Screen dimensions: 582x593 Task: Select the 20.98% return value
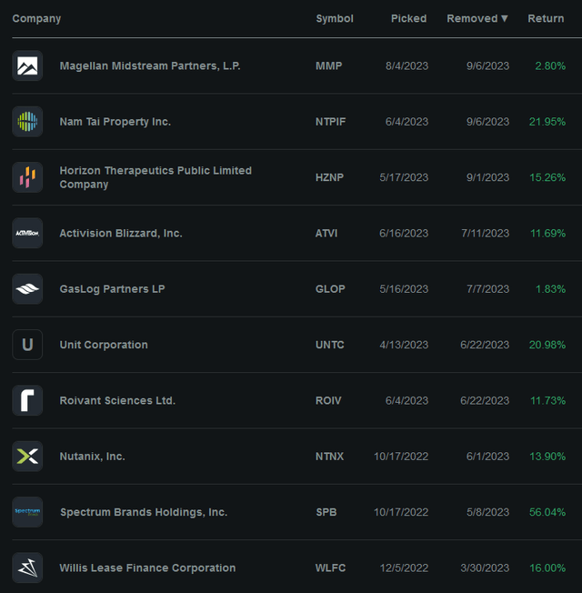[x=547, y=345]
